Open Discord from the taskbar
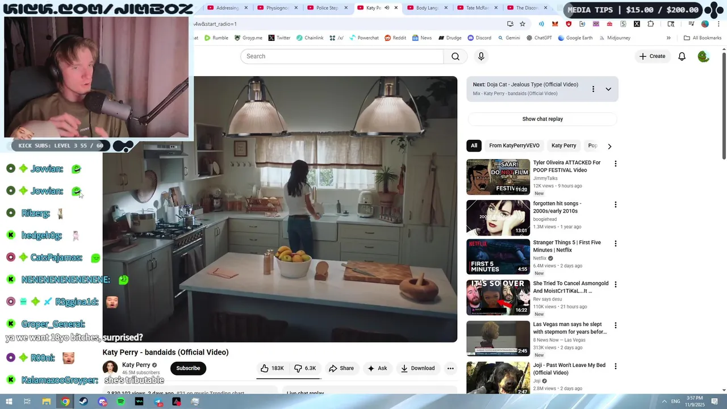The height and width of the screenshot is (409, 727). coord(102,402)
